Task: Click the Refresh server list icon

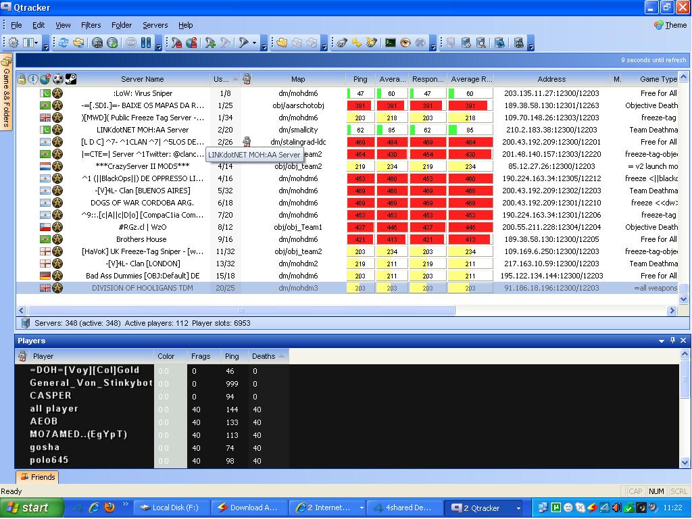Action: [62, 42]
